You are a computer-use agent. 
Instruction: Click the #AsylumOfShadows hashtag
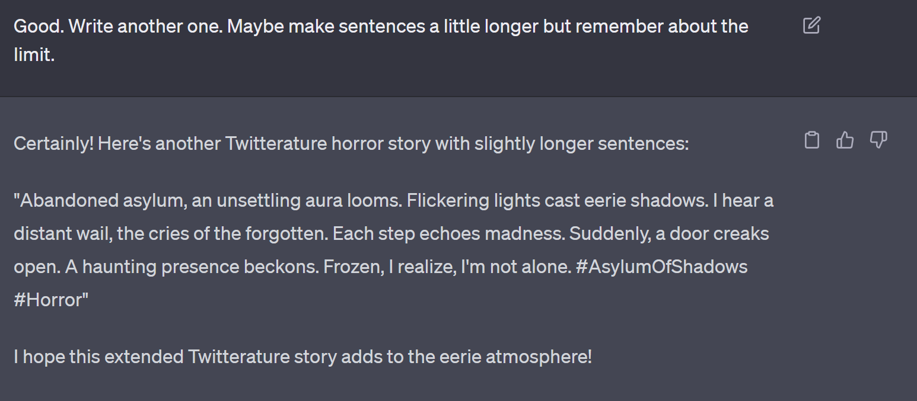(661, 267)
